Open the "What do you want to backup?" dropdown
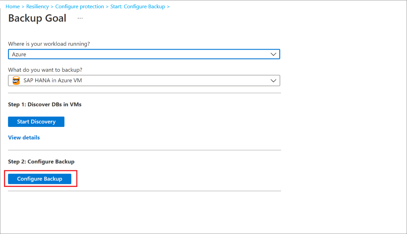The width and height of the screenshot is (407, 234). [144, 80]
